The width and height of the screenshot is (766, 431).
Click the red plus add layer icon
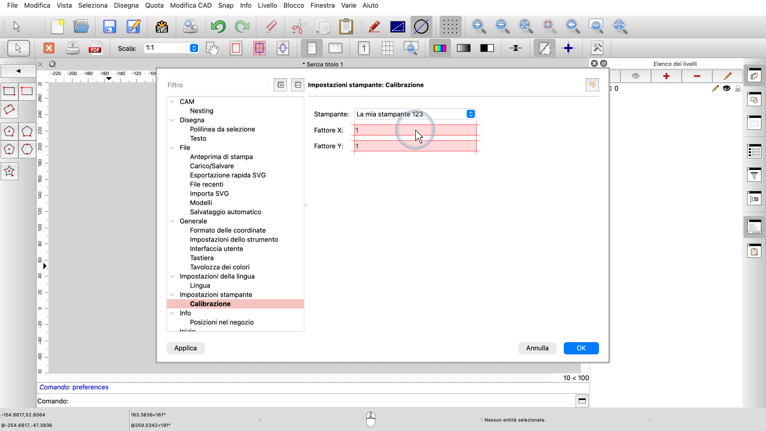[666, 76]
